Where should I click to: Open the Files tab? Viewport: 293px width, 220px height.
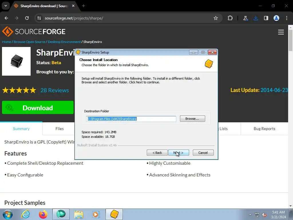click(60, 129)
